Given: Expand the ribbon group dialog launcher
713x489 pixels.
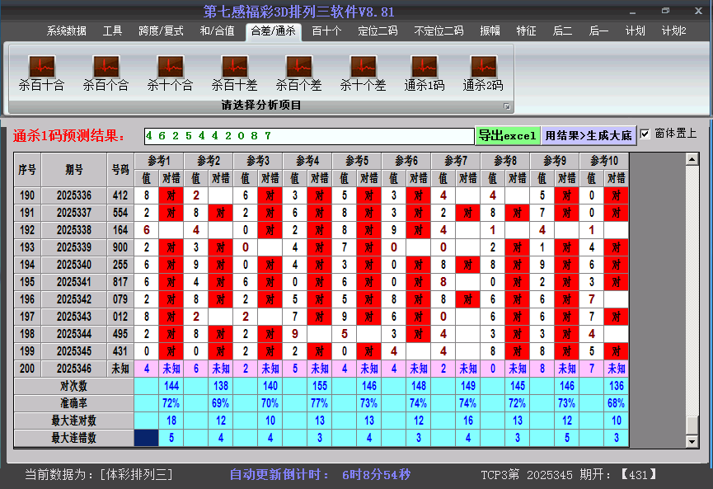Looking at the screenshot, I should point(507,106).
